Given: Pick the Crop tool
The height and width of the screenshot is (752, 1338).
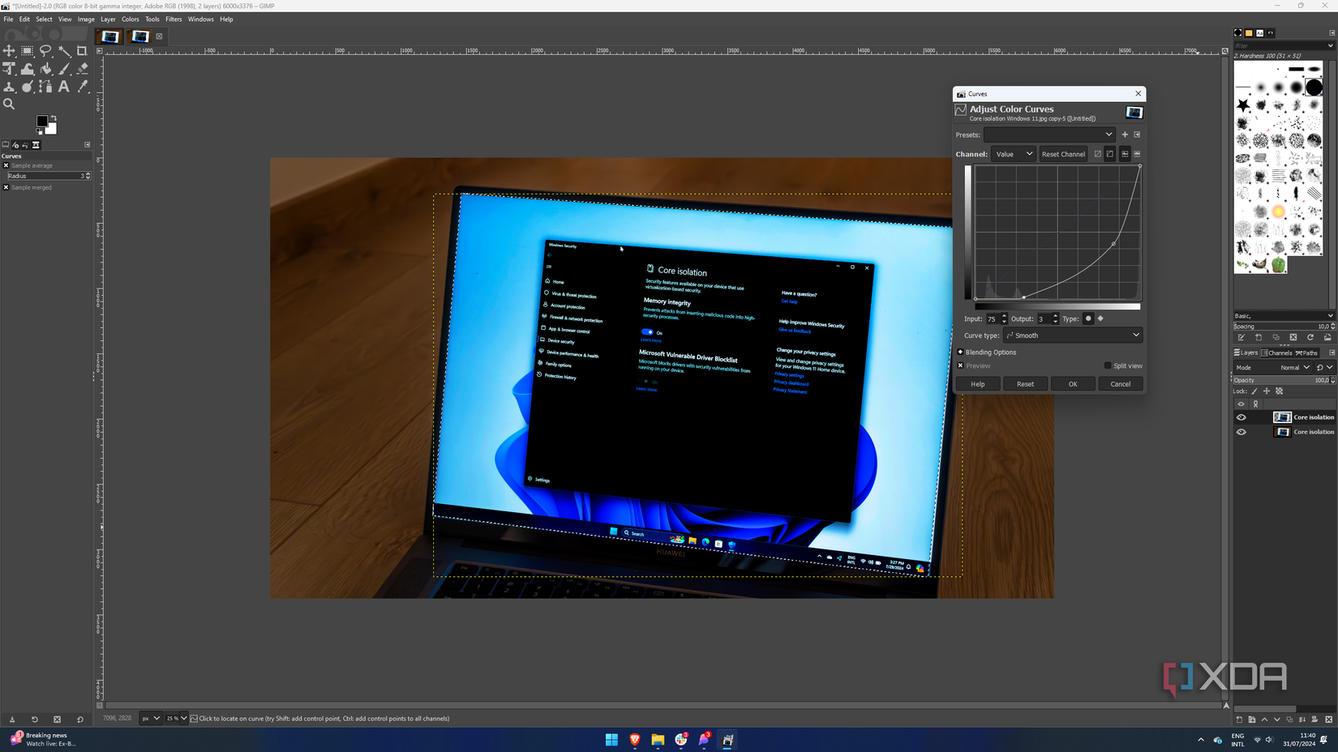Looking at the screenshot, I should tap(82, 51).
